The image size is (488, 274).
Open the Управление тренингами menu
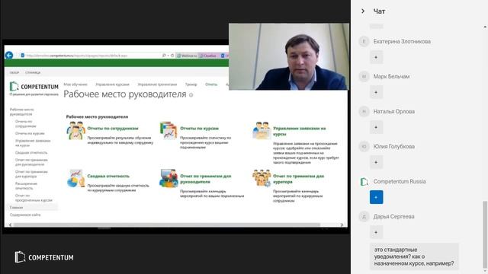click(157, 84)
